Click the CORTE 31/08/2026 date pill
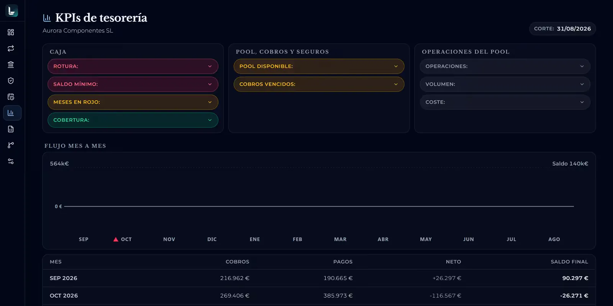Viewport: 613px width, 306px height. (562, 29)
